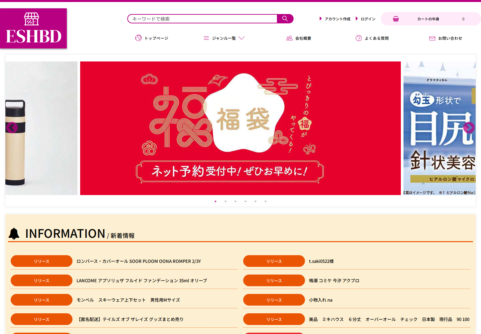This screenshot has height=334, width=481.
Task: Click the envelope icon beside お問い合わせ
Action: [432, 38]
